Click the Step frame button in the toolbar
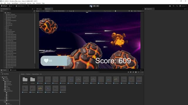 98,6
